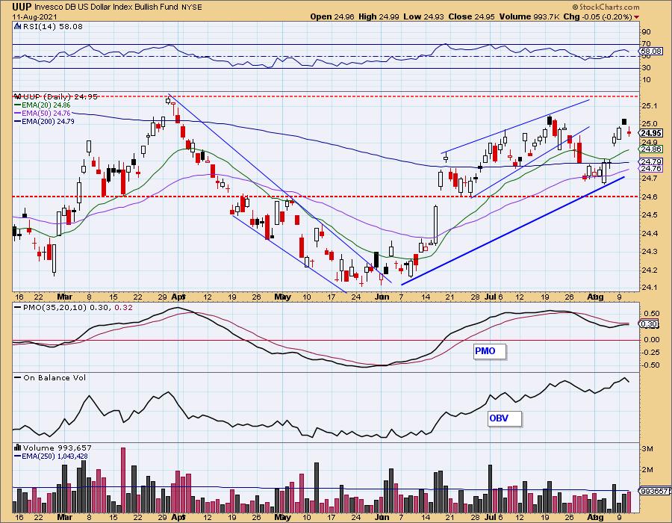Click the EMA(200) 24.79 legend entry
Screen dimensions: 672x523
(45, 121)
